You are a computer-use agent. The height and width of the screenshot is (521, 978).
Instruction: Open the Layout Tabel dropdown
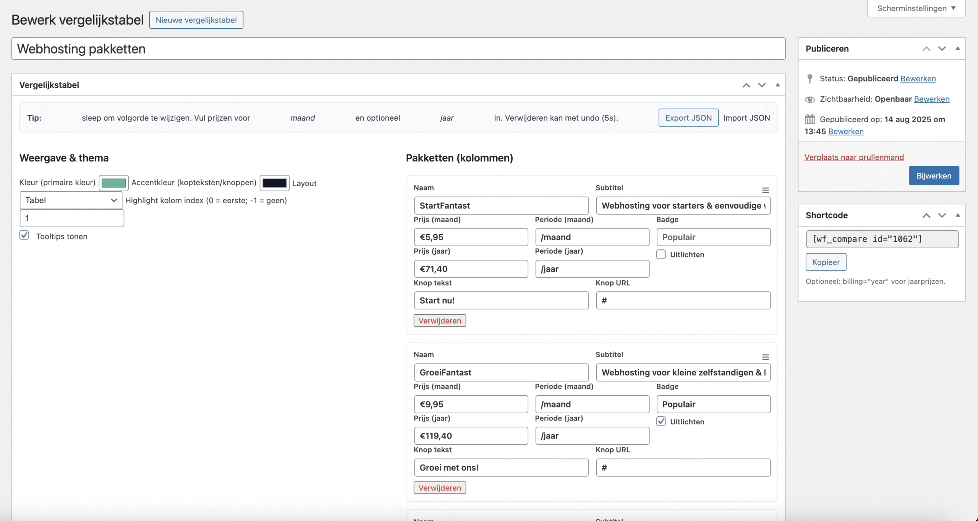click(x=71, y=200)
